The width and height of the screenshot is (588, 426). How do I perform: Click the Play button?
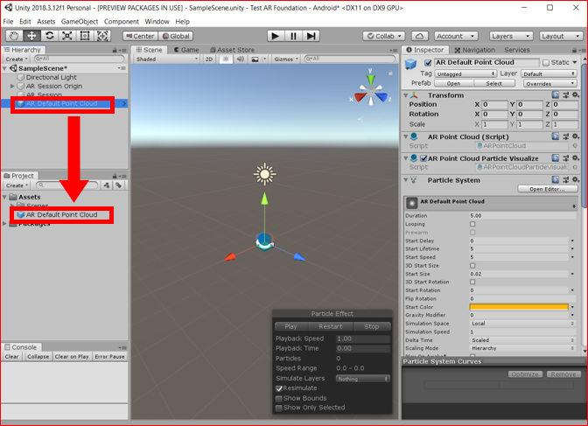276,36
